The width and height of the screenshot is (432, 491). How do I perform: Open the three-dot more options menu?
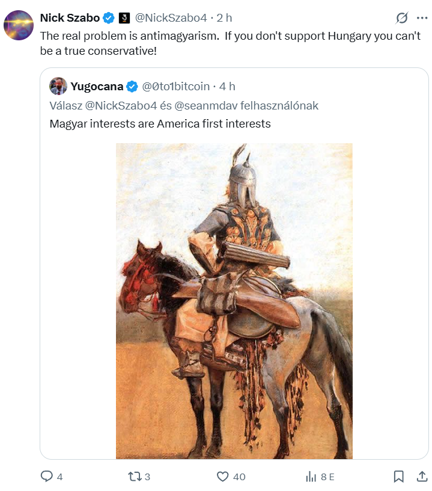(422, 18)
